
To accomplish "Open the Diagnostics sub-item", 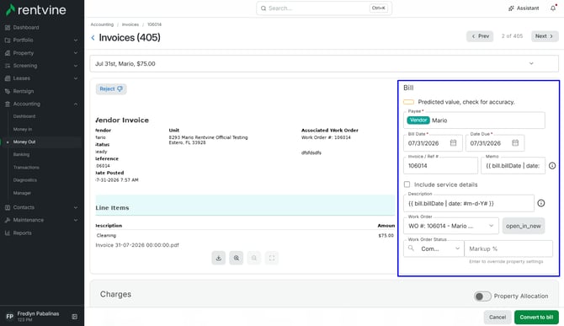I will pos(24,180).
